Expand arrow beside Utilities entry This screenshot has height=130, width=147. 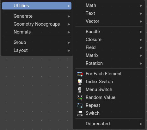pyautogui.click(x=69, y=6)
